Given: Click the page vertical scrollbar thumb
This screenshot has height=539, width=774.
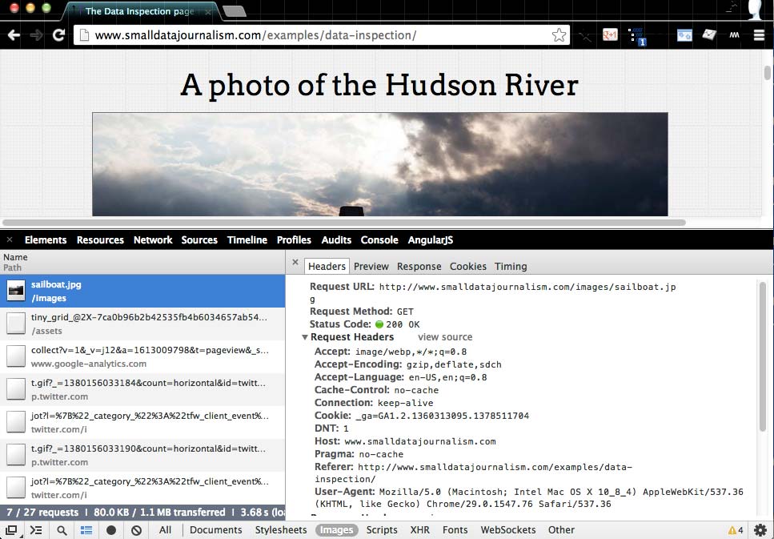Looking at the screenshot, I should pyautogui.click(x=767, y=73).
